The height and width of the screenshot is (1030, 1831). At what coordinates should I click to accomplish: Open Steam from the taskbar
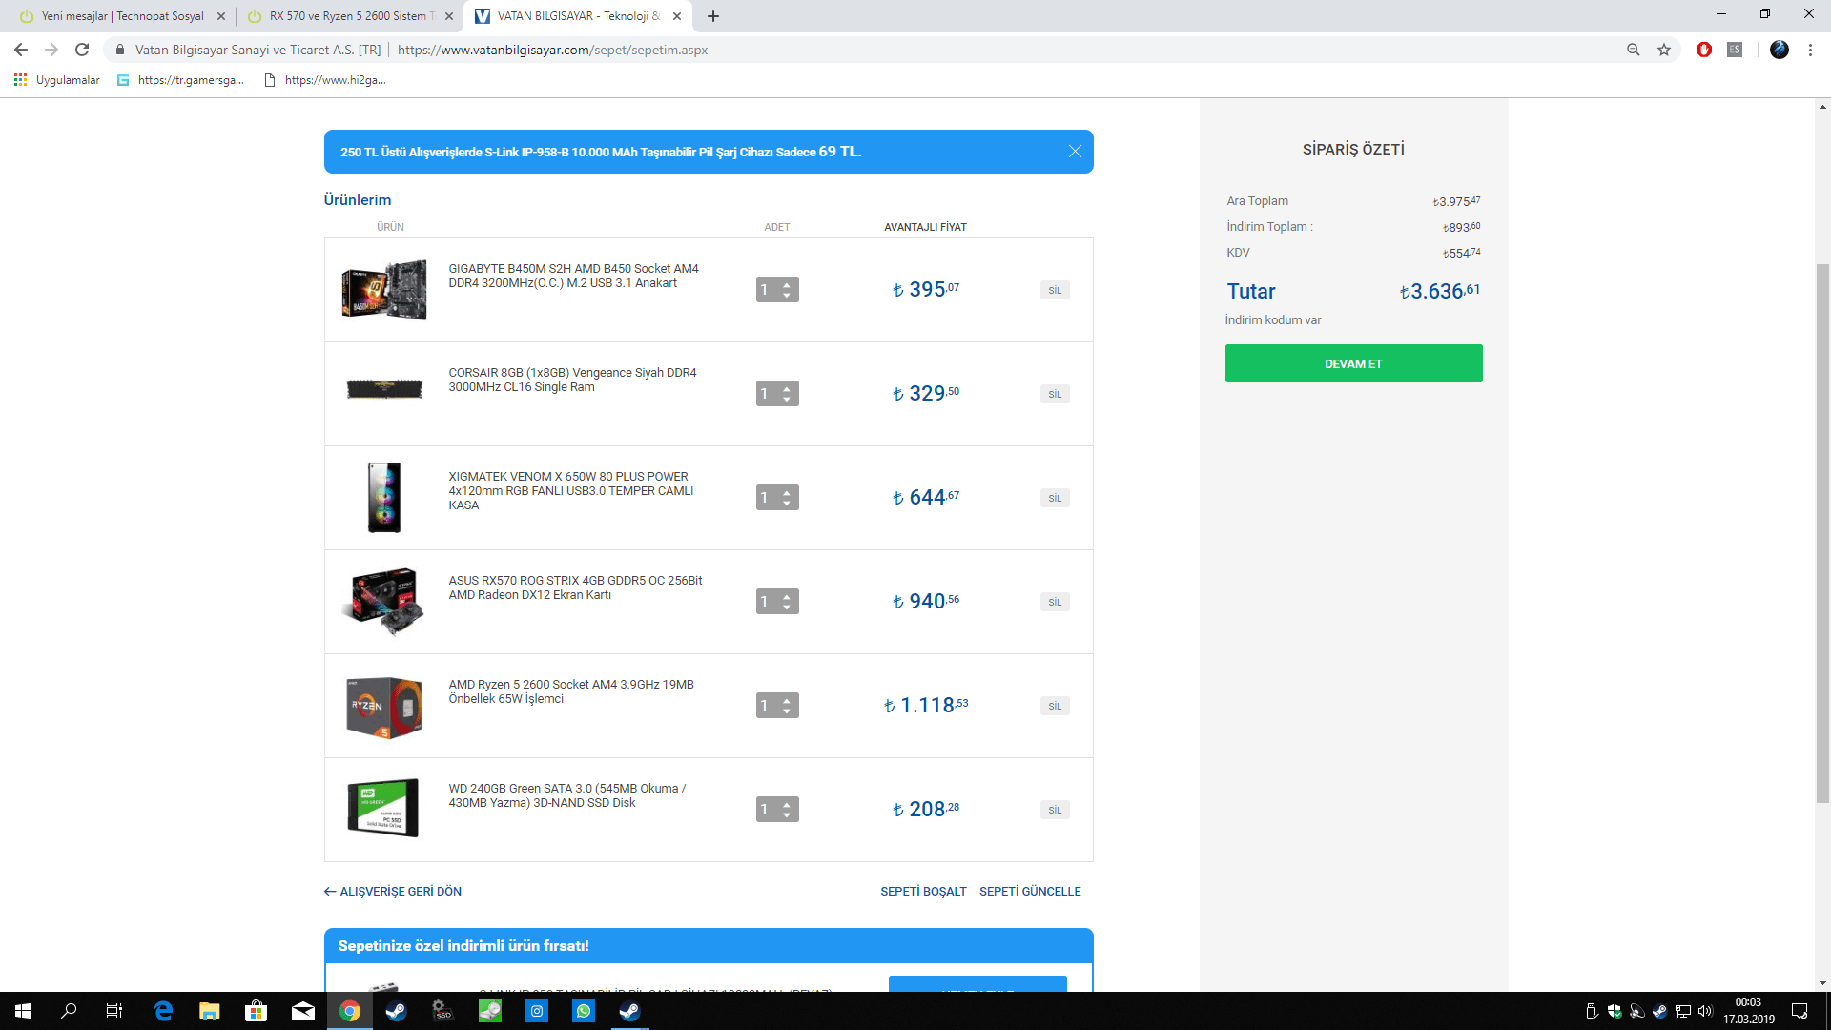[x=396, y=1011]
